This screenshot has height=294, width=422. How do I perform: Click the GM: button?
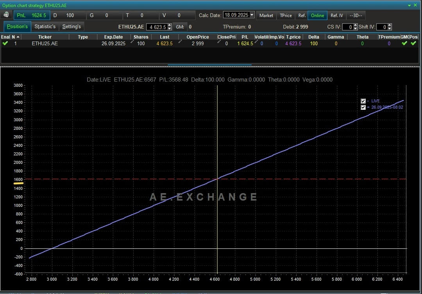point(180,27)
